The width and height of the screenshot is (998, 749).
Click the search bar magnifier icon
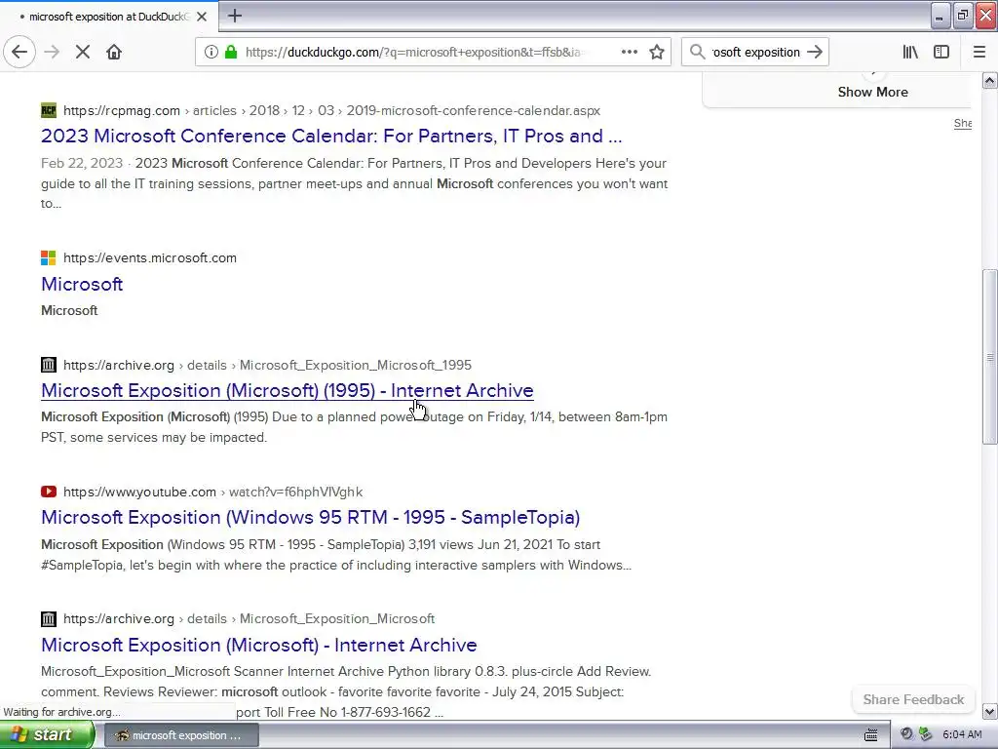pos(698,52)
